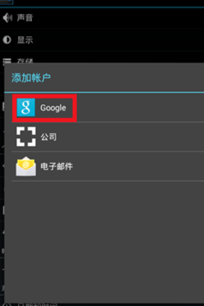Click the half-circle display brightness icon

(7, 40)
